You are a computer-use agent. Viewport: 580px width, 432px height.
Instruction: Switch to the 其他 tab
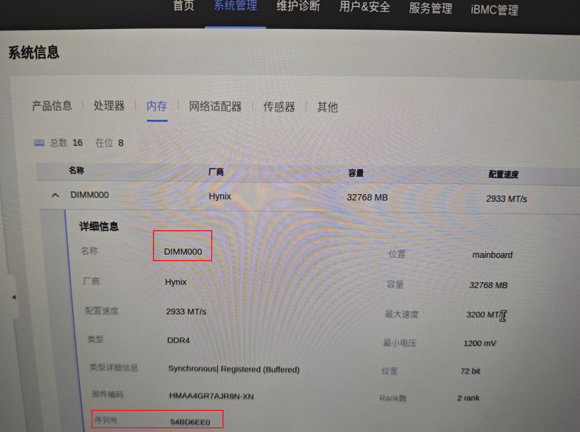(327, 107)
